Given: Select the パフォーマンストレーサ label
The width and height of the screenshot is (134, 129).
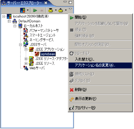Looking at the screenshot, I should coord(44,31).
